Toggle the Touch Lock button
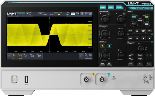 tap(143, 31)
